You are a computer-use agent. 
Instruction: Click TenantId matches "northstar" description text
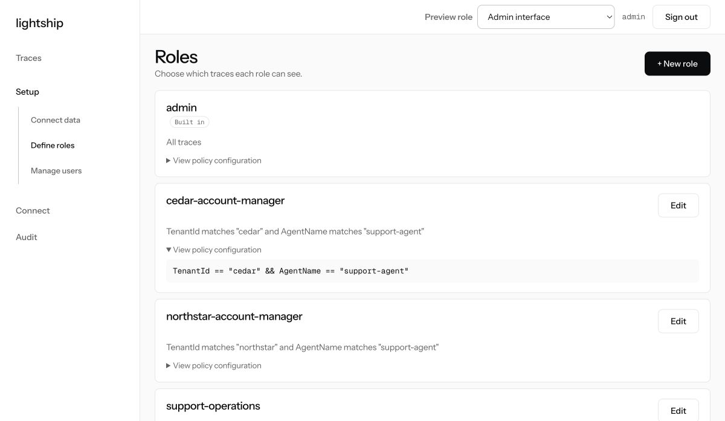302,347
